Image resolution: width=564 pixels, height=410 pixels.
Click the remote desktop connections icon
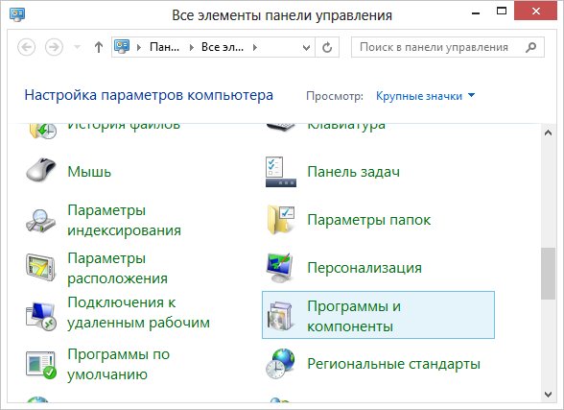41,316
